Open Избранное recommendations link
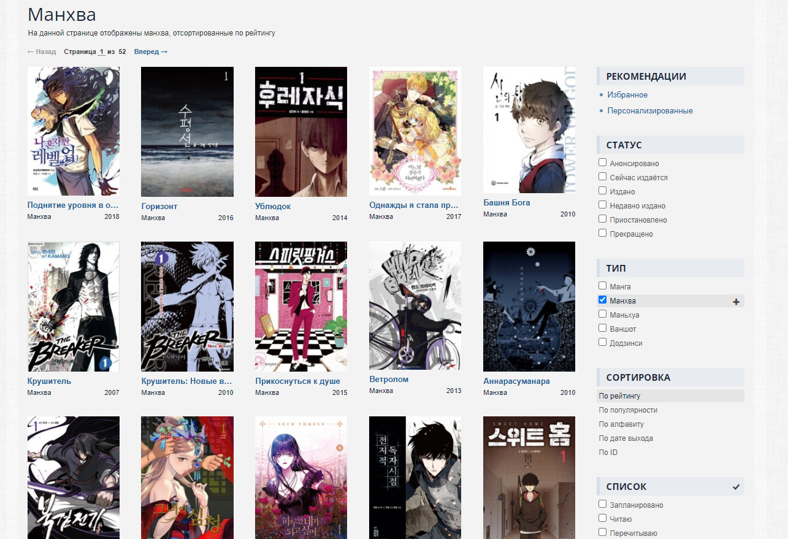Screen dimensions: 788x539 (x=627, y=95)
